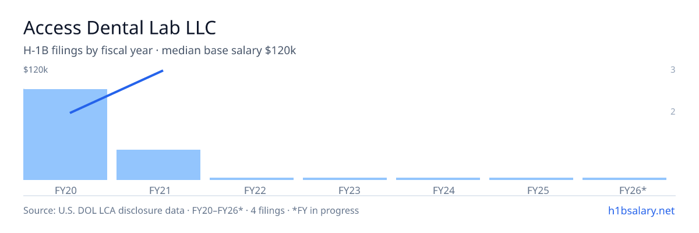Click the FY22 bar
This screenshot has height=233, width=699.
[252, 179]
